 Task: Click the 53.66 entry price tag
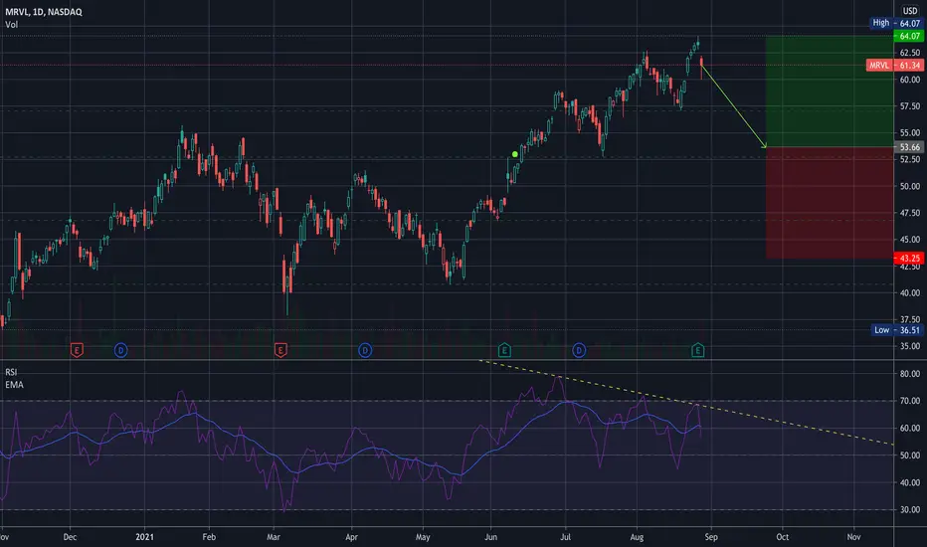tap(909, 147)
